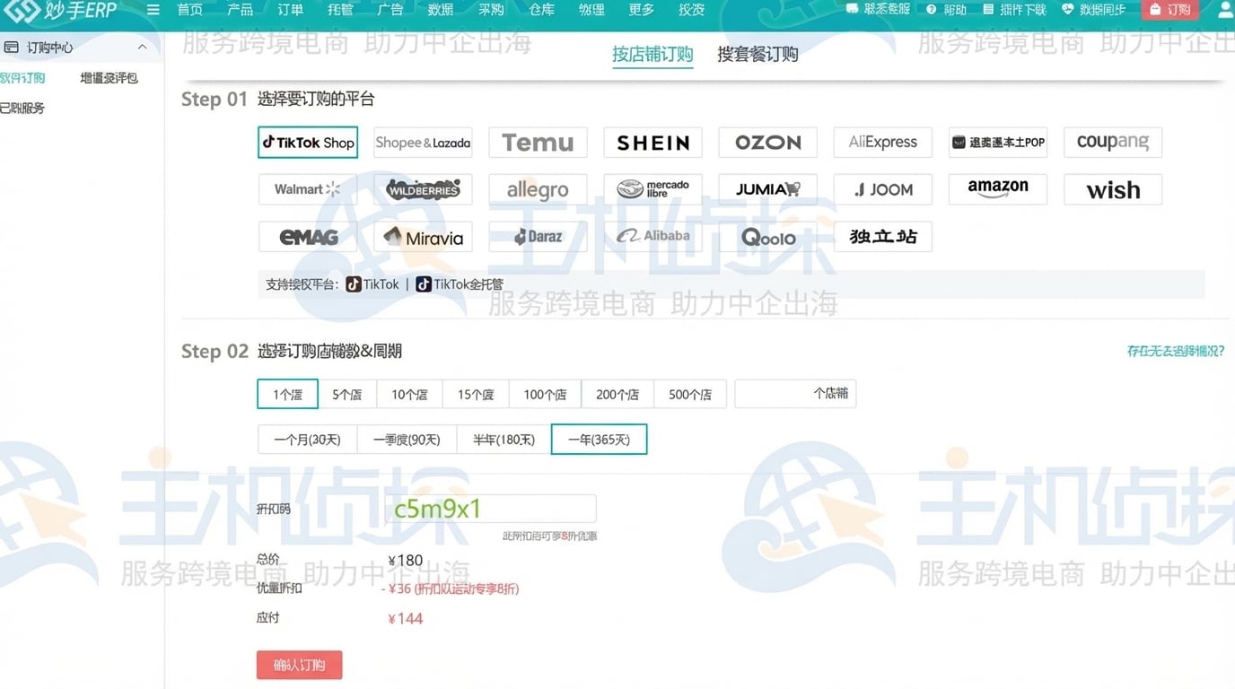Click the hamburger menu icon beside logo
1235x689 pixels.
pyautogui.click(x=153, y=10)
